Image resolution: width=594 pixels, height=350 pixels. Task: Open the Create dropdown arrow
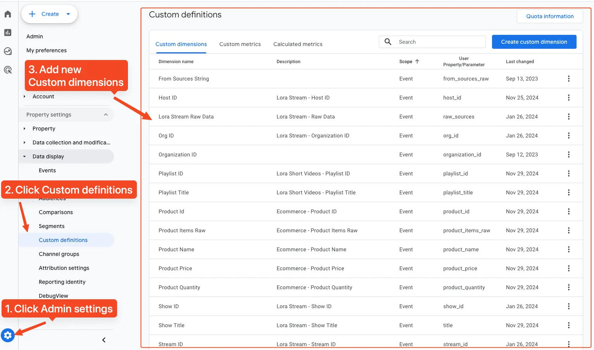(x=68, y=14)
